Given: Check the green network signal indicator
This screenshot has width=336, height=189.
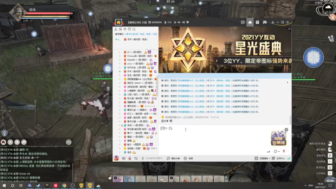Looking at the screenshot, I should pyautogui.click(x=289, y=158).
